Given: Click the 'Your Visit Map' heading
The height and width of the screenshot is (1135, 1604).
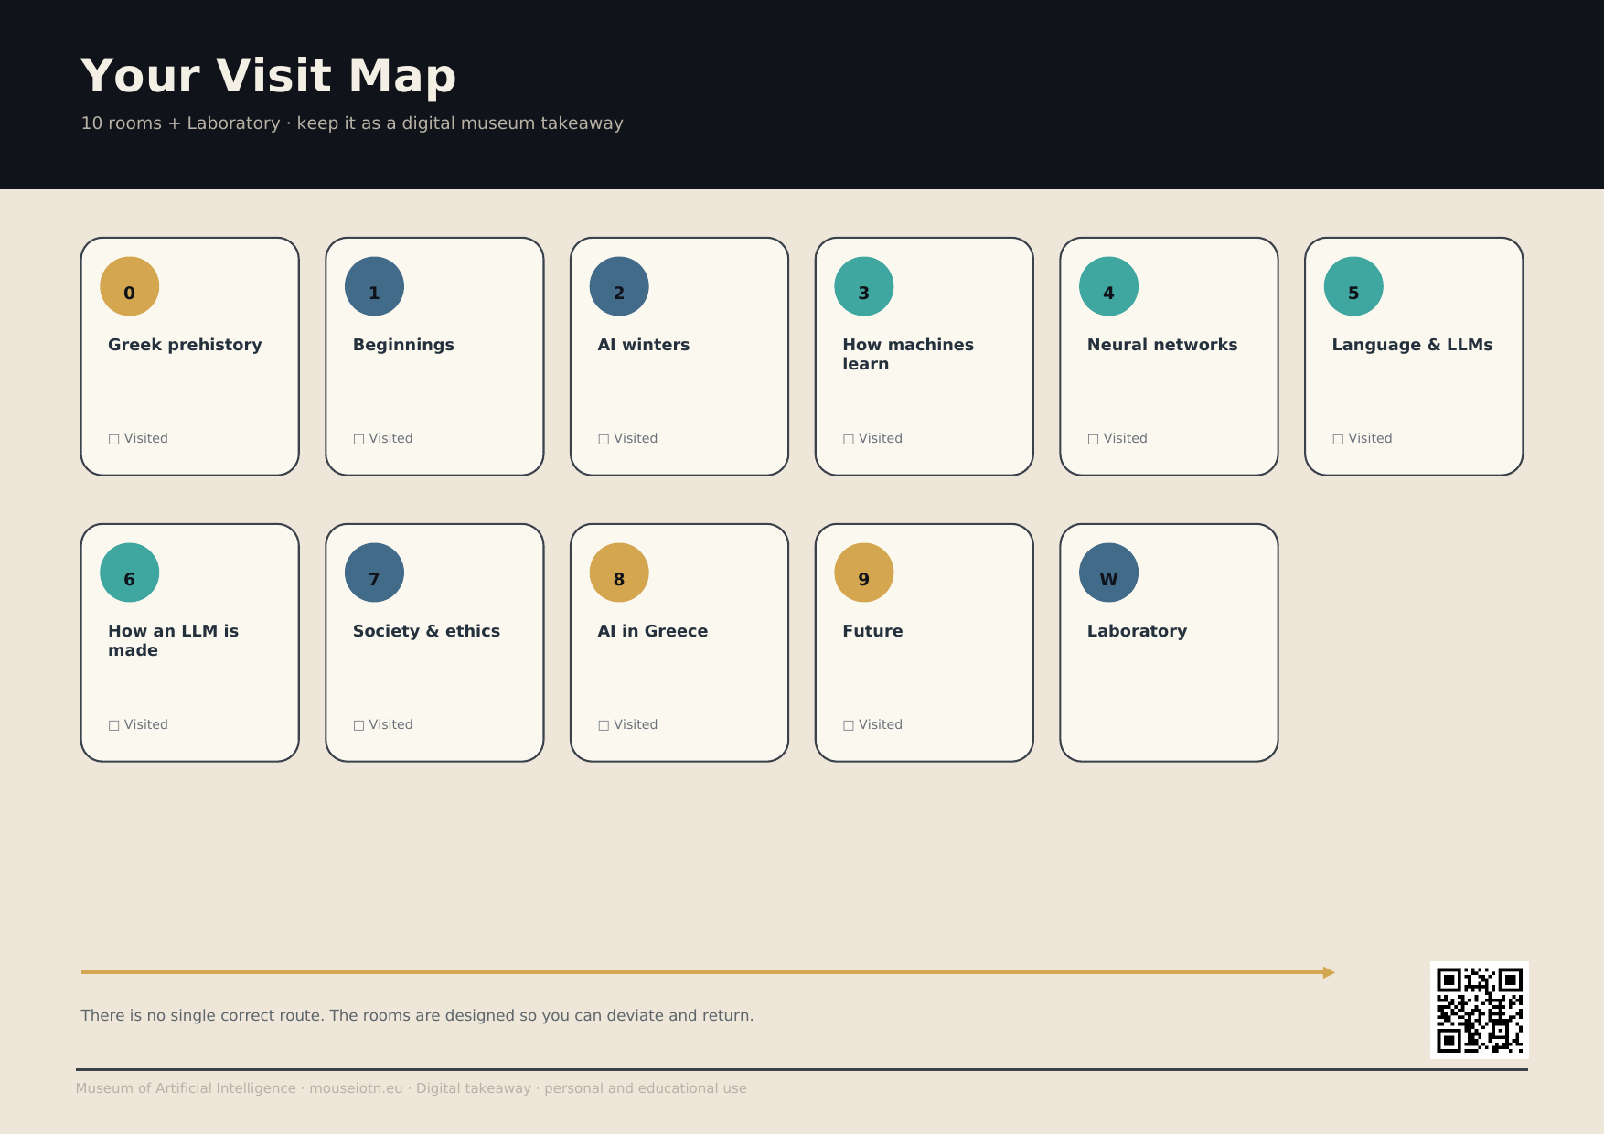Looking at the screenshot, I should [269, 75].
